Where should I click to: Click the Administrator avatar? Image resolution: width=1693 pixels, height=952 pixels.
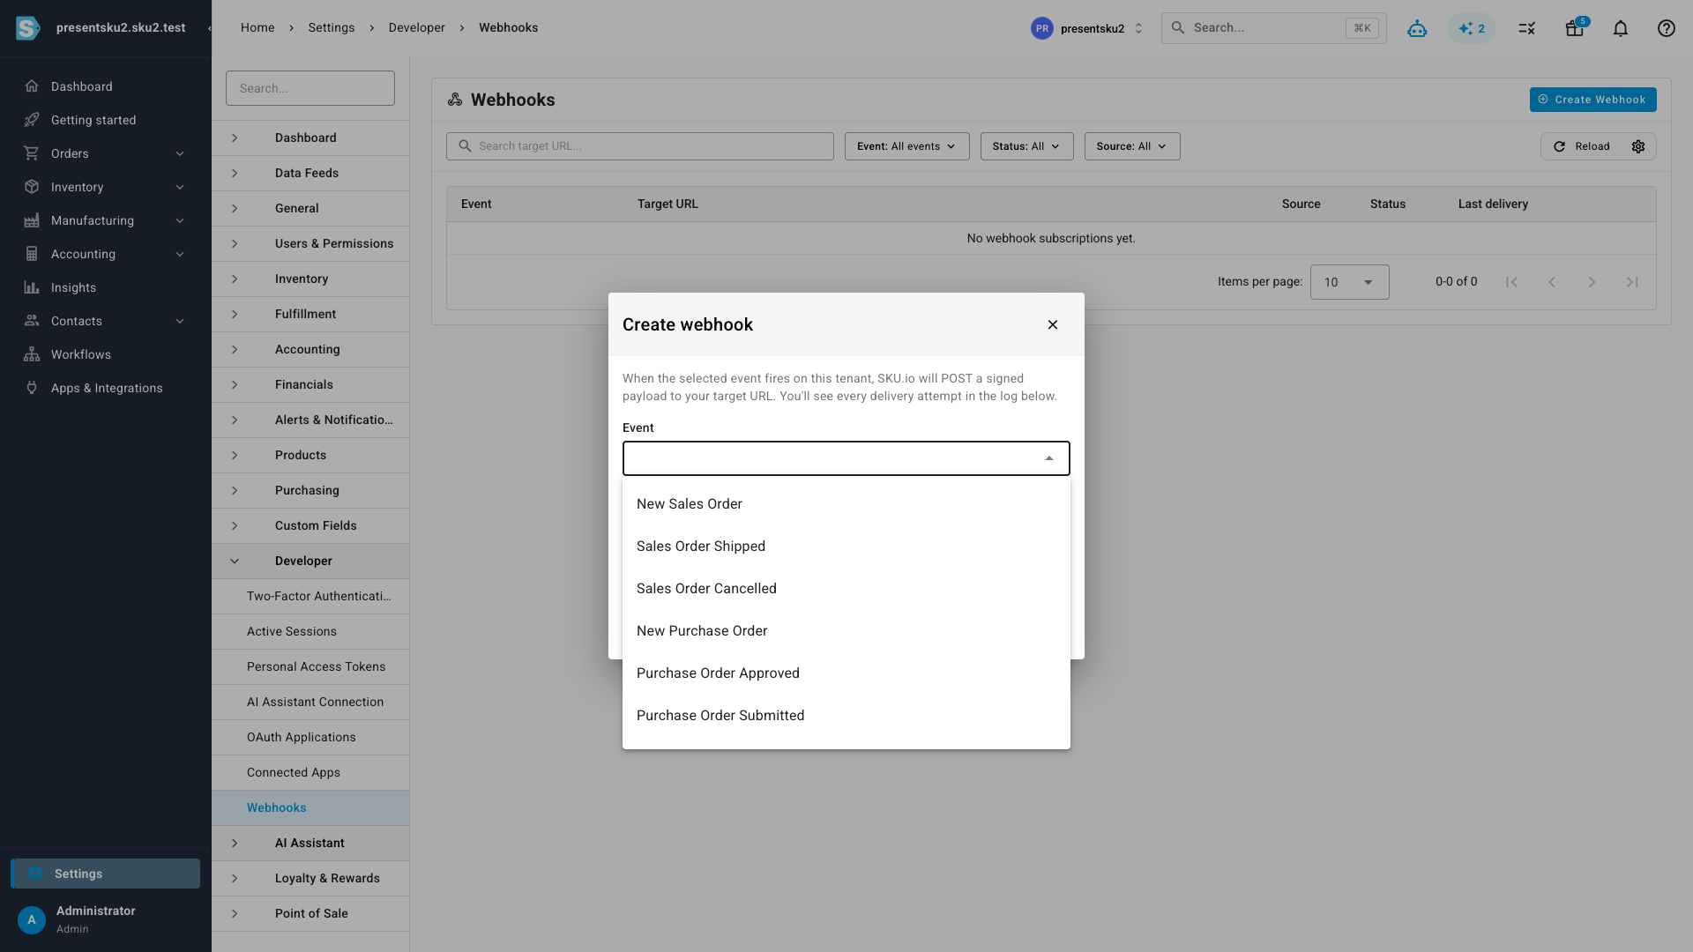pyautogui.click(x=32, y=919)
